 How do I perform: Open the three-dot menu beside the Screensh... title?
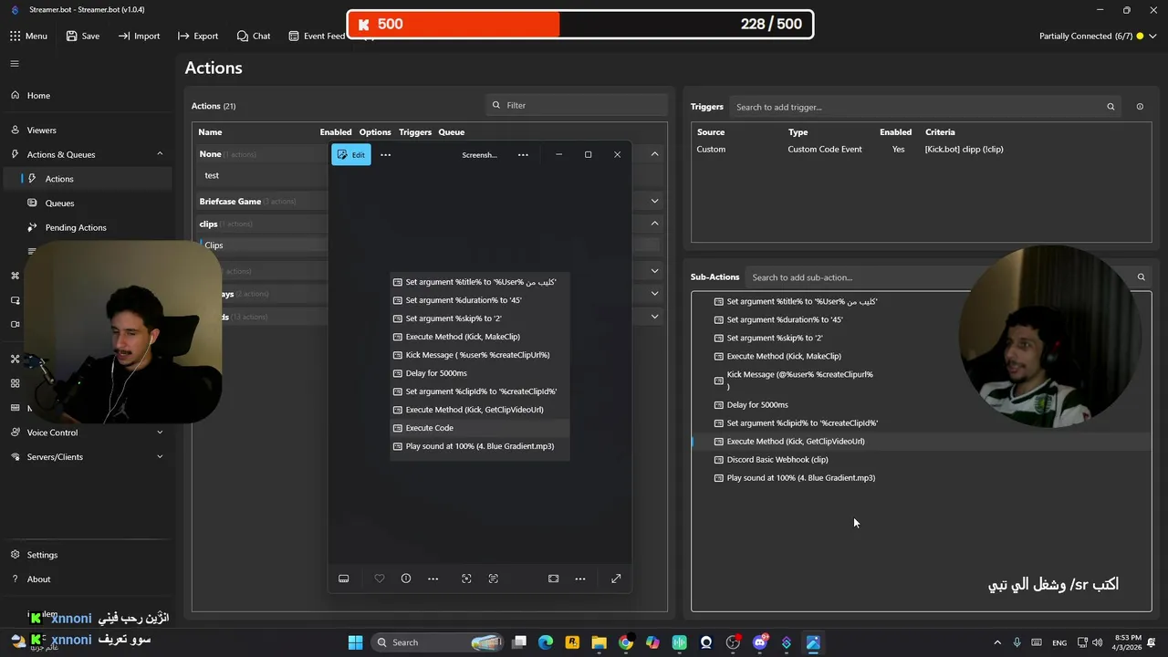[x=523, y=155]
